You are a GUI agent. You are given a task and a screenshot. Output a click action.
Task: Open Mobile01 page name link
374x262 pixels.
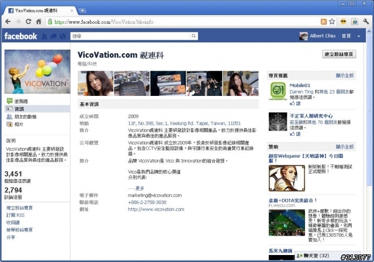[300, 85]
